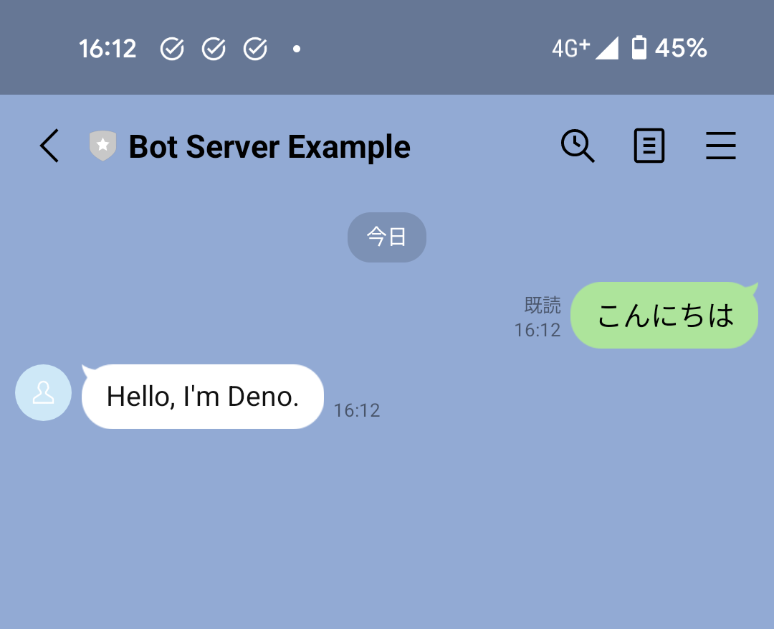Tap the notification dot in status bar

click(296, 48)
